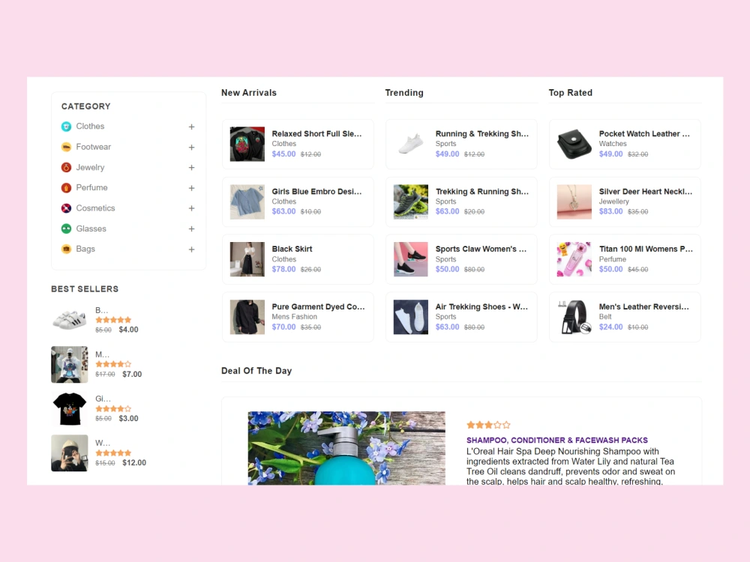Click Men's Leather Reversible belt title

(x=643, y=306)
